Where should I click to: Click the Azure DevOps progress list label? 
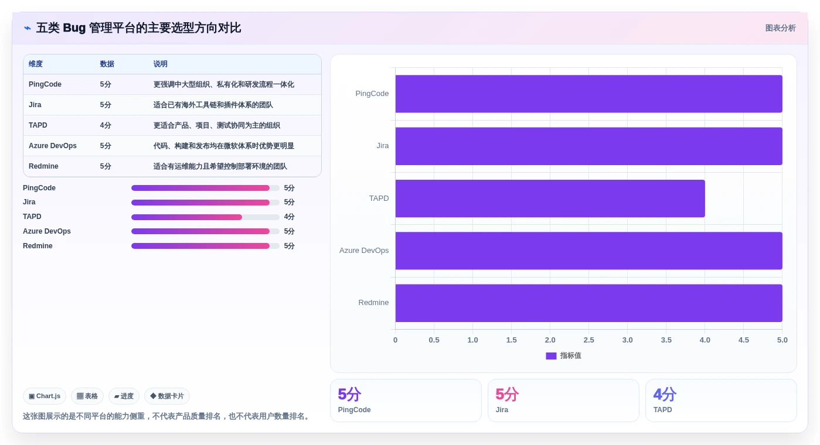click(x=47, y=231)
